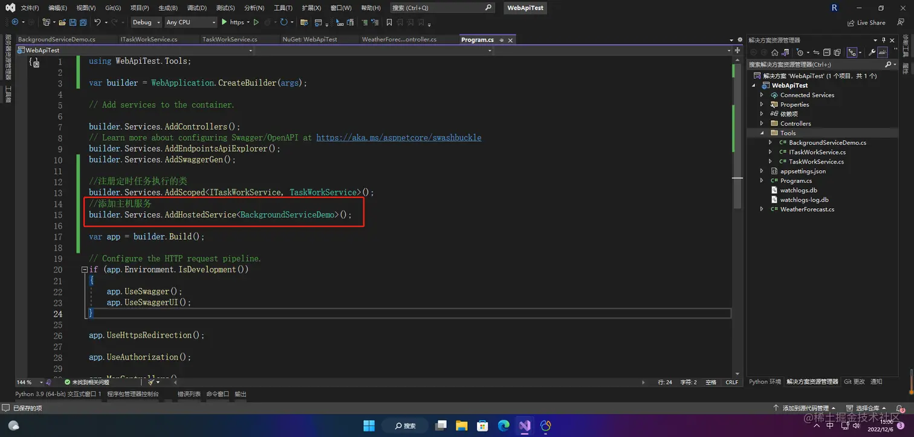Click Collapse All icon in Solution Explorer
This screenshot has height=437, width=914.
(x=827, y=53)
